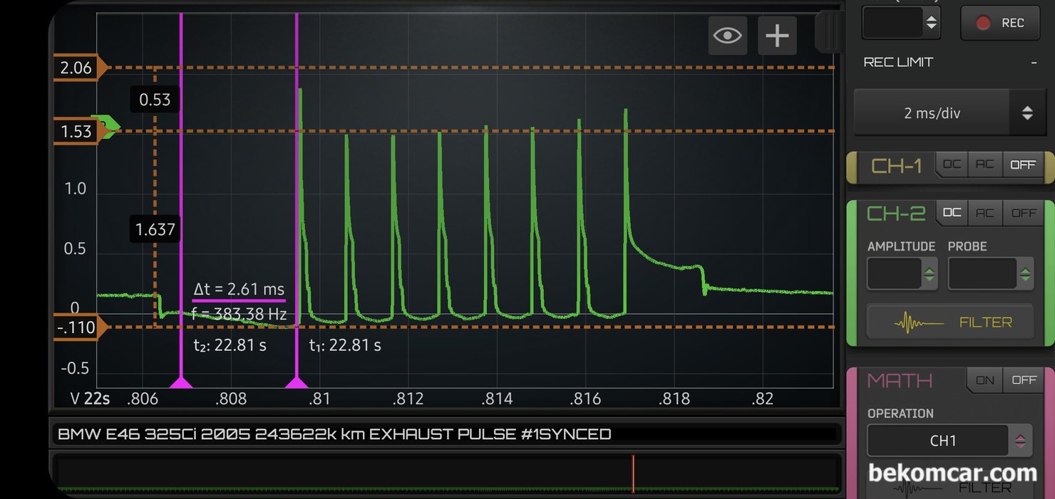
Task: Open the CH-2 amplitude stepper
Action: pyautogui.click(x=902, y=274)
